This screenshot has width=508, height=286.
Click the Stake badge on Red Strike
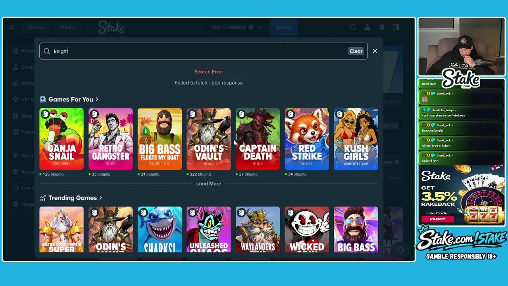tap(291, 114)
